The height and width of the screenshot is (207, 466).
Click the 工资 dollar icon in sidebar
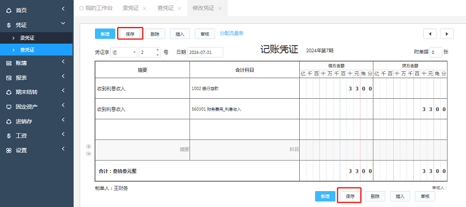coord(9,136)
